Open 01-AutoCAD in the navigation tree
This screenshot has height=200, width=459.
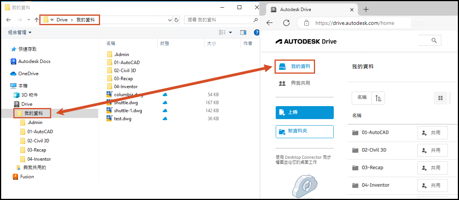(36, 132)
